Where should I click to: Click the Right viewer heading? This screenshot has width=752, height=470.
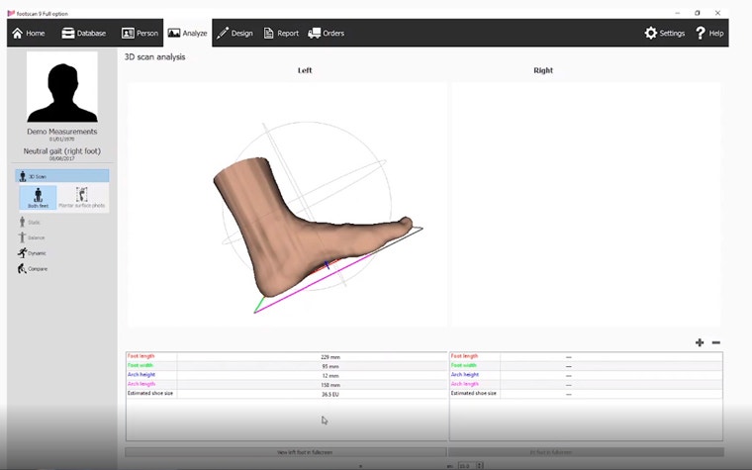tap(543, 70)
